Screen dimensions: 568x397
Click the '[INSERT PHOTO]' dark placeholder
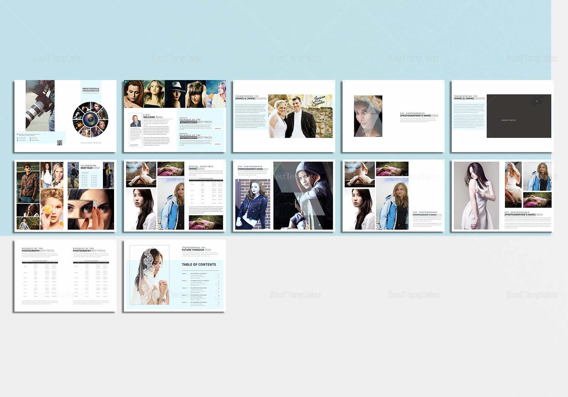(x=519, y=116)
